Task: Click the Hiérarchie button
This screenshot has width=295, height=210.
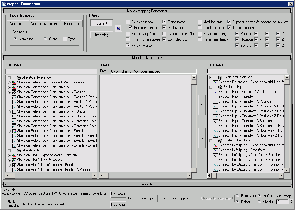Action: click(71, 24)
